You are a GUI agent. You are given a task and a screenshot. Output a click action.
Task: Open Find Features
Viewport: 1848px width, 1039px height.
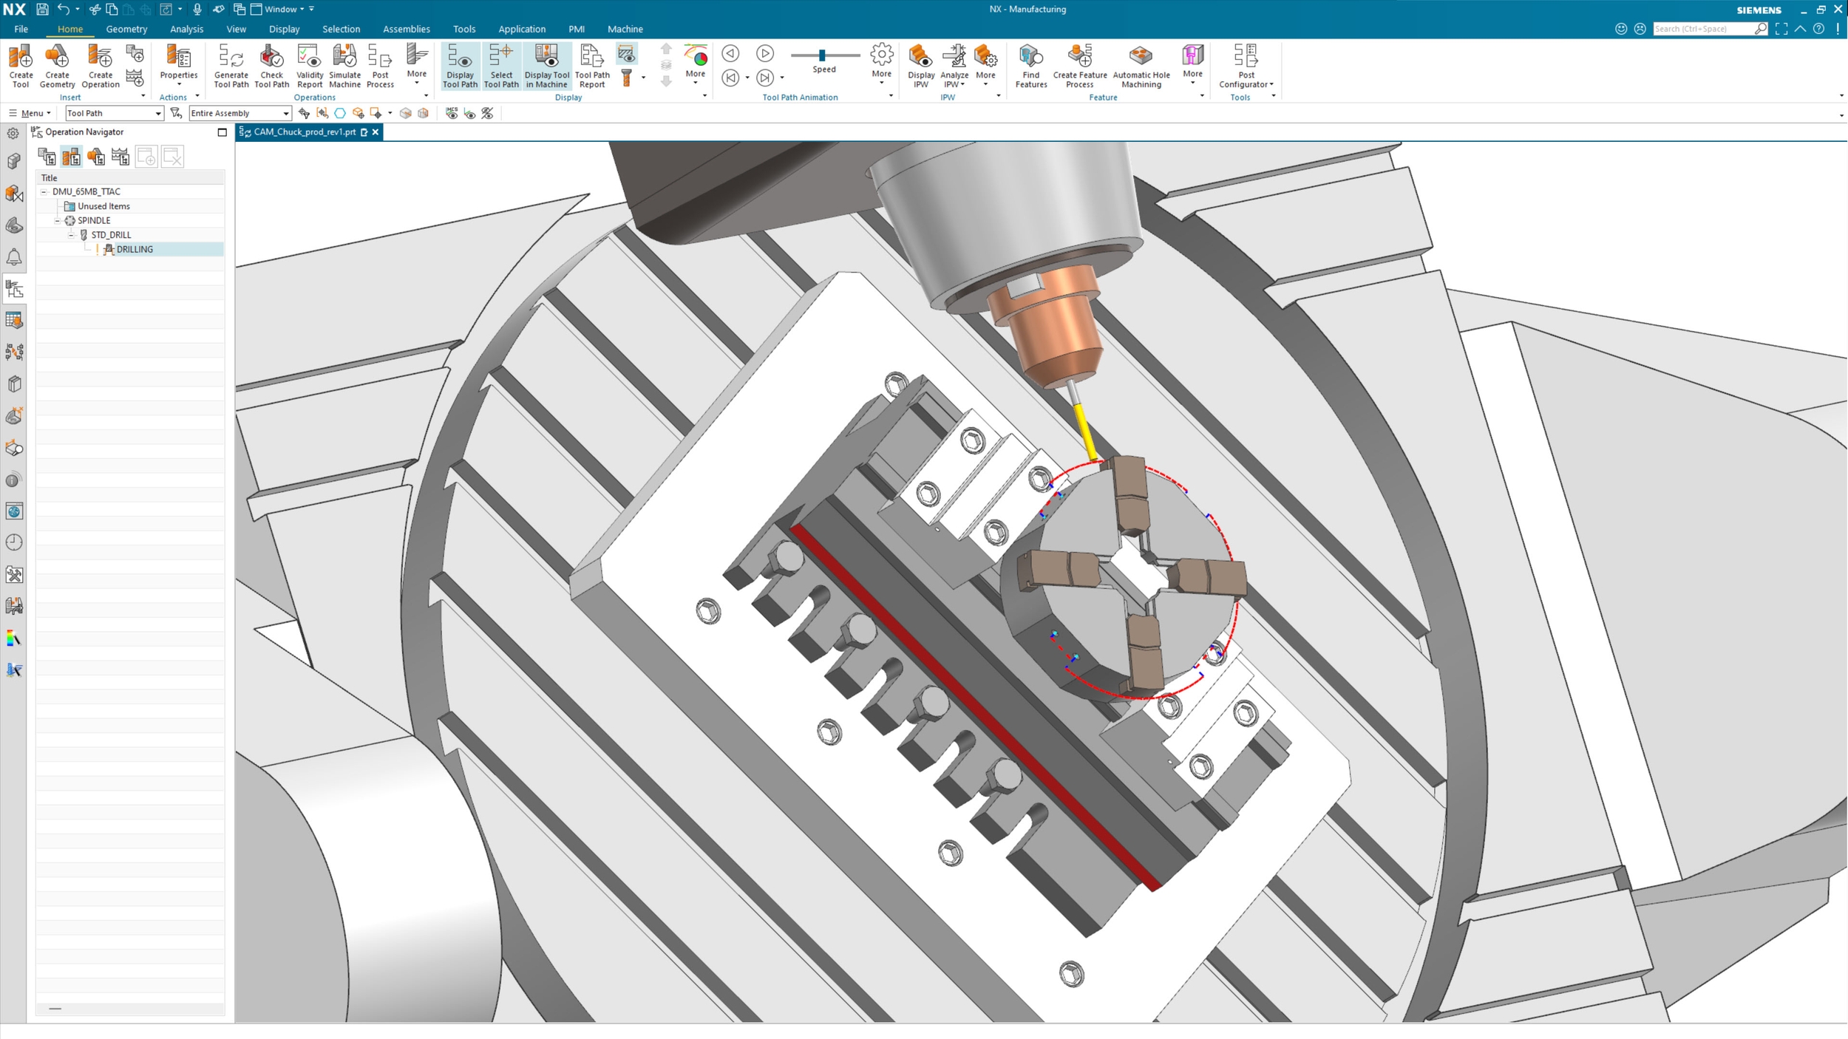(x=1031, y=66)
